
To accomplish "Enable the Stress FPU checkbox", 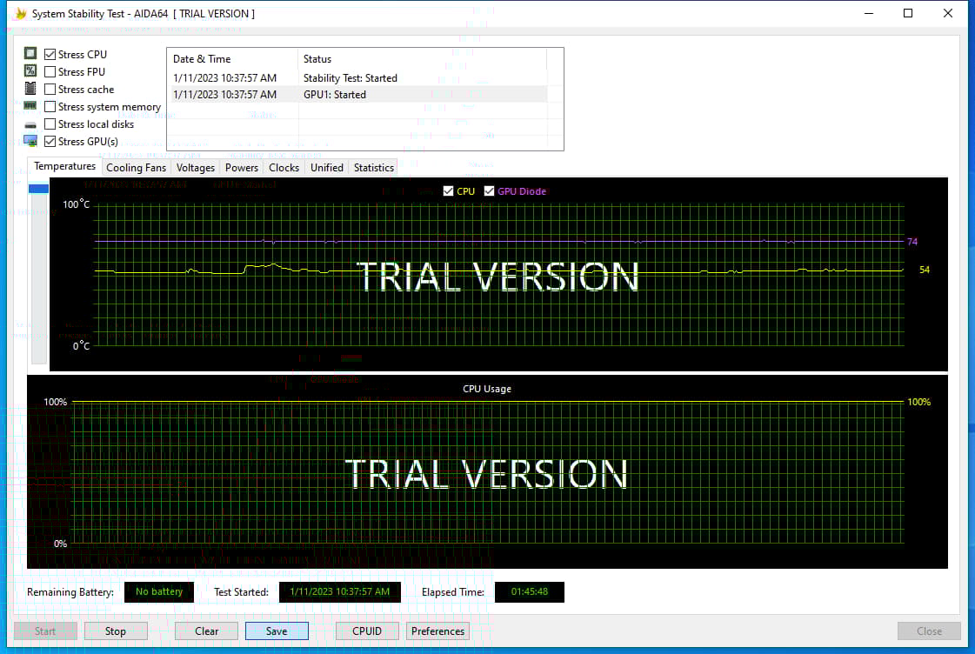I will pyautogui.click(x=50, y=71).
